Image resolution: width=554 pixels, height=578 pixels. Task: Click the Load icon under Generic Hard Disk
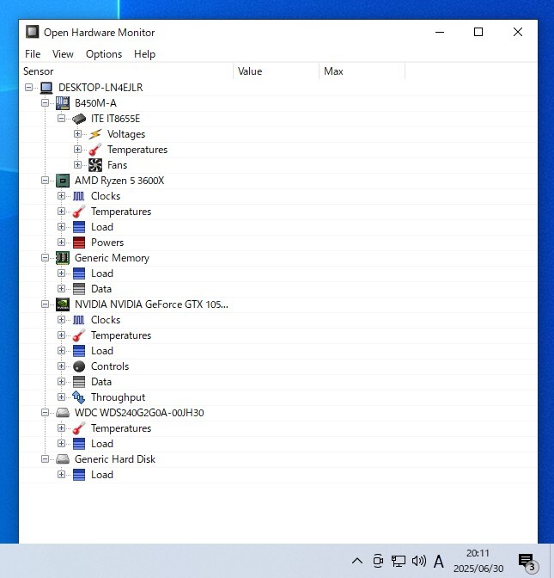pyautogui.click(x=79, y=475)
